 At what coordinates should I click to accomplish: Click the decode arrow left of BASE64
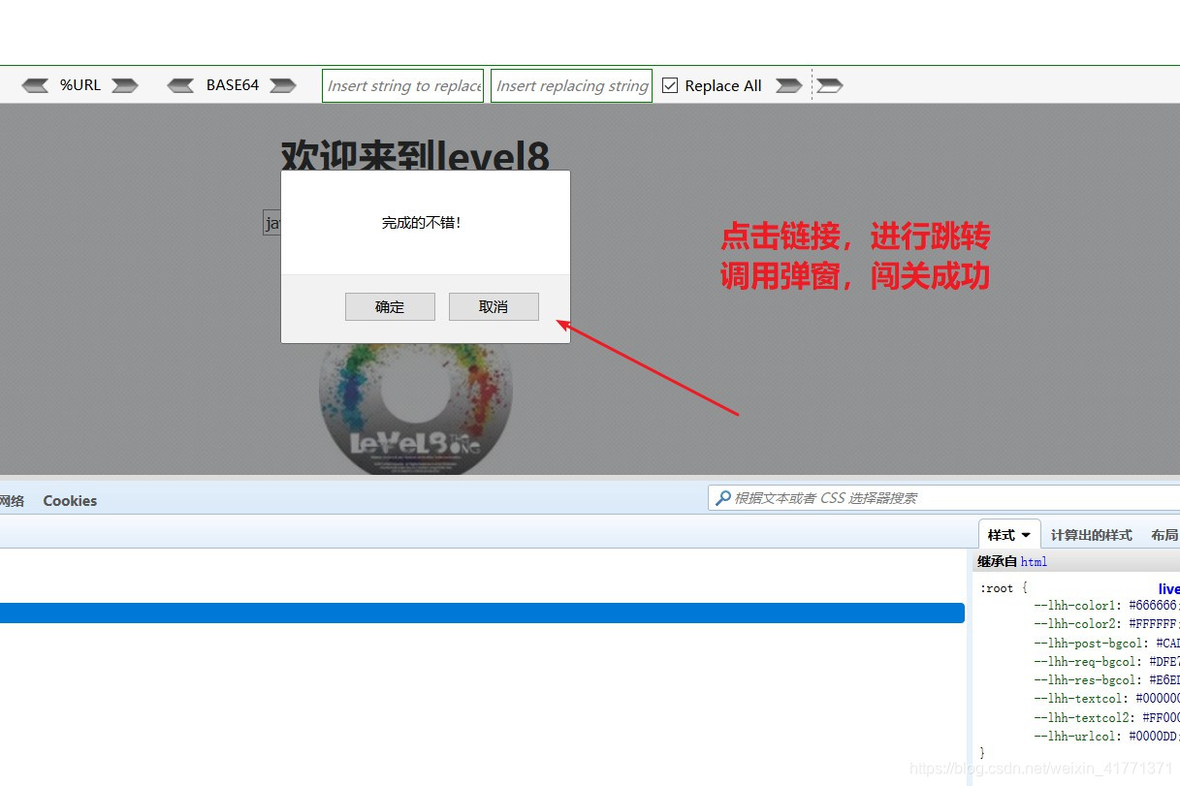(180, 85)
